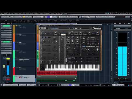
Task: Open the Retrologue preset name field
Action: coord(59,28)
